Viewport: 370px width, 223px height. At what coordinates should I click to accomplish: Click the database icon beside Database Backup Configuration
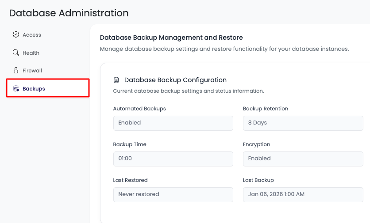116,80
